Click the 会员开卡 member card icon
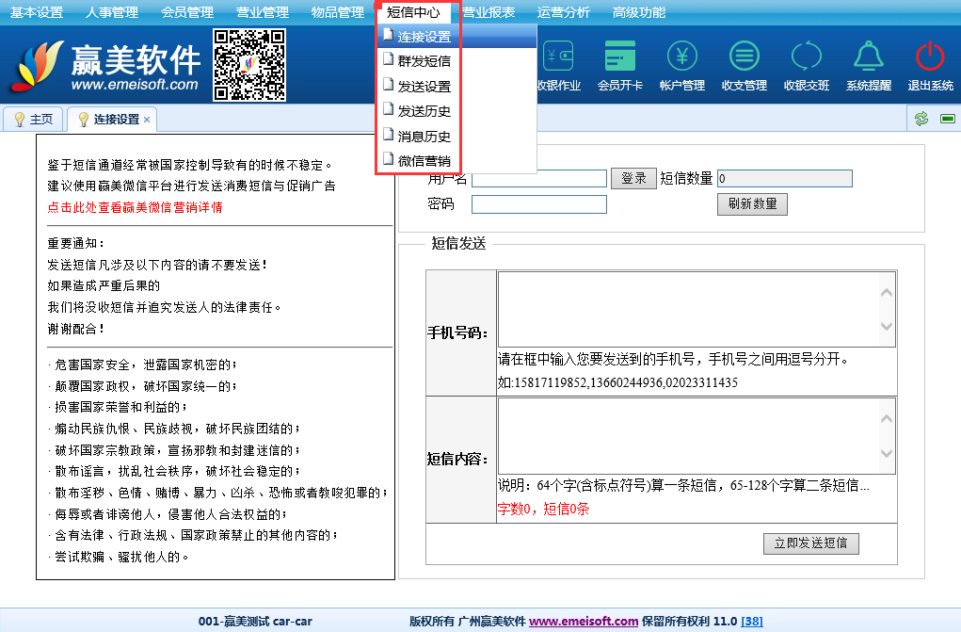961x632 pixels. click(x=620, y=57)
